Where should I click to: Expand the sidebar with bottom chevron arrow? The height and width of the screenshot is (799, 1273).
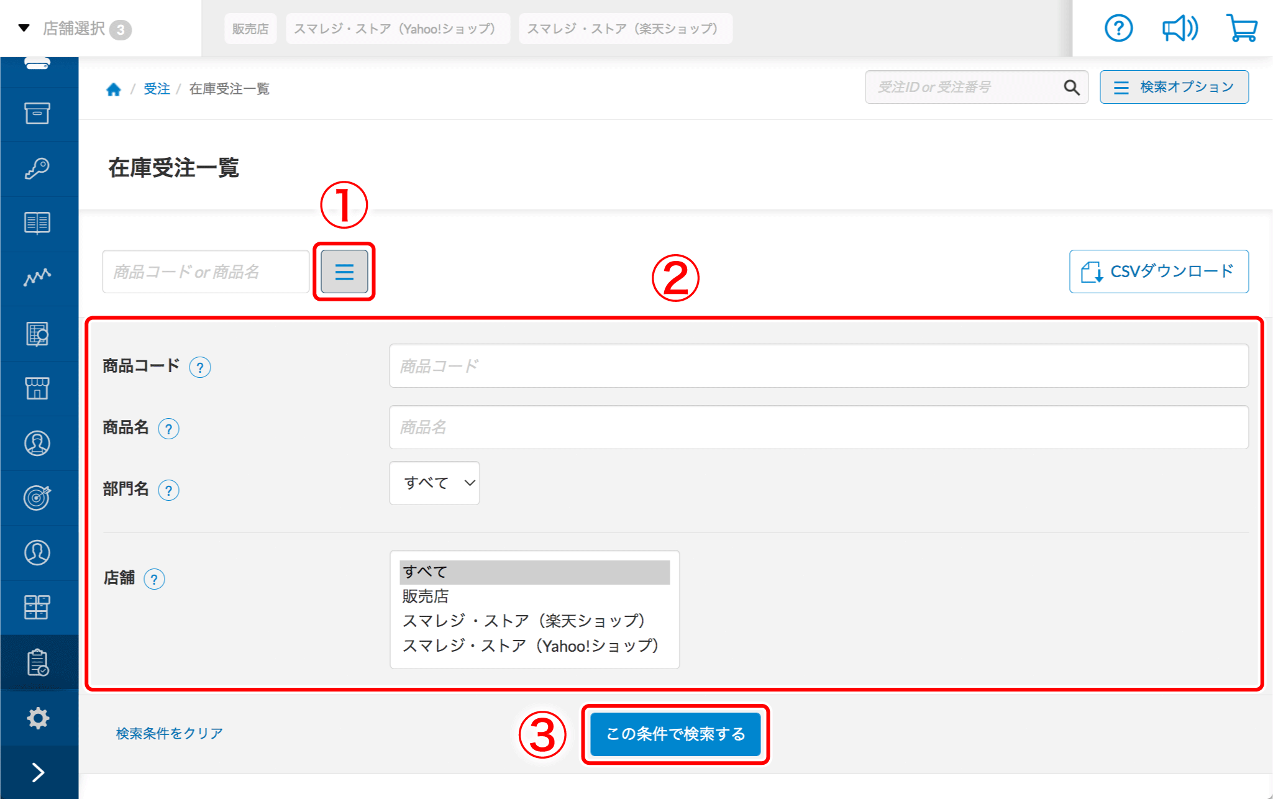point(38,772)
